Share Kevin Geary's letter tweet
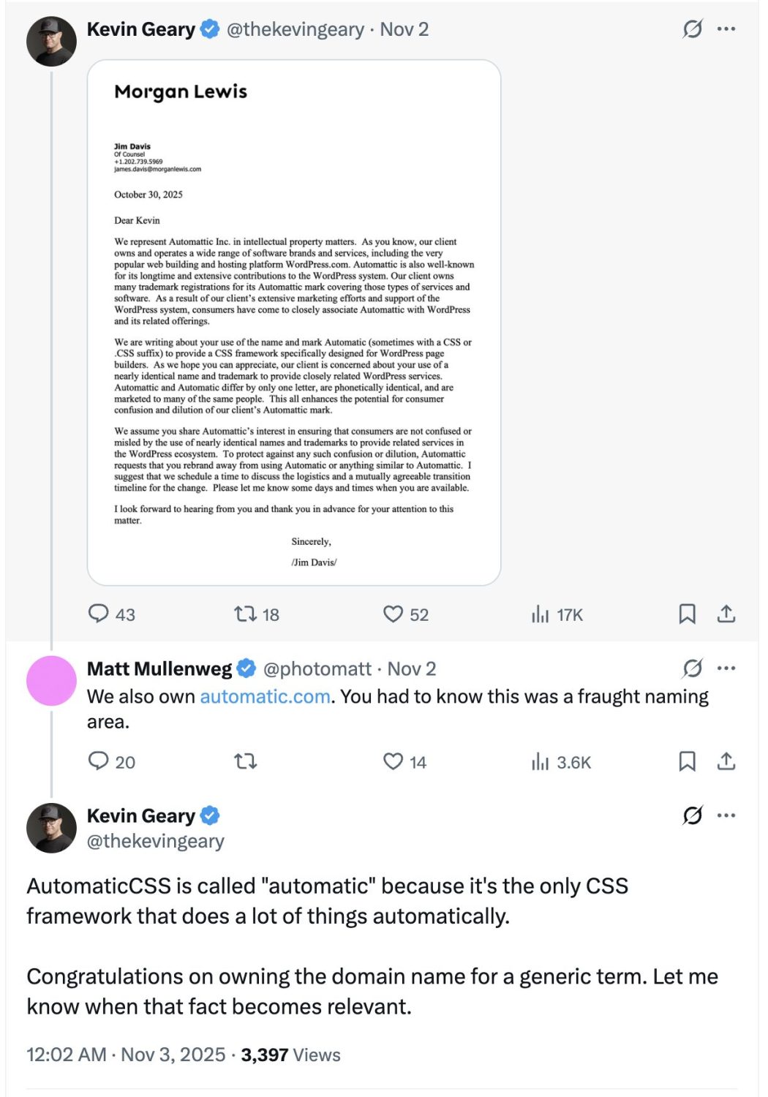Image resolution: width=768 pixels, height=1097 pixels. pyautogui.click(x=726, y=614)
